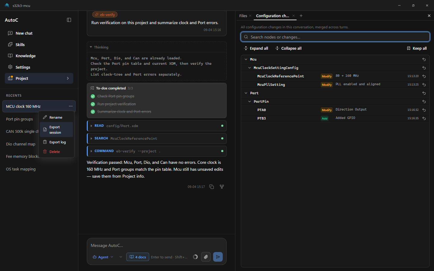
Task: Open the Dio channel map recent chat
Action: [x=20, y=144]
